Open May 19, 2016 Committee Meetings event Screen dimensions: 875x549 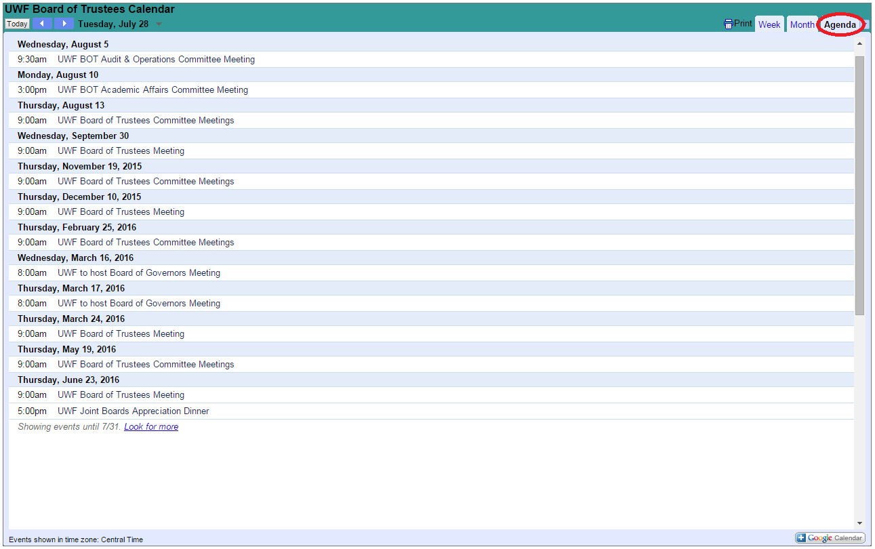146,365
